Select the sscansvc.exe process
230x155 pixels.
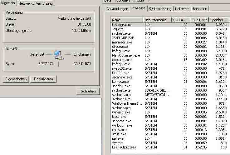169,77
